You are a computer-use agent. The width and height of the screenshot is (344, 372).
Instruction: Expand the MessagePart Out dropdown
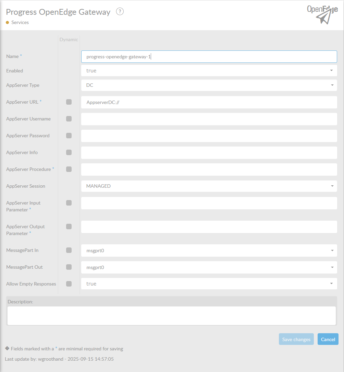[x=209, y=267]
